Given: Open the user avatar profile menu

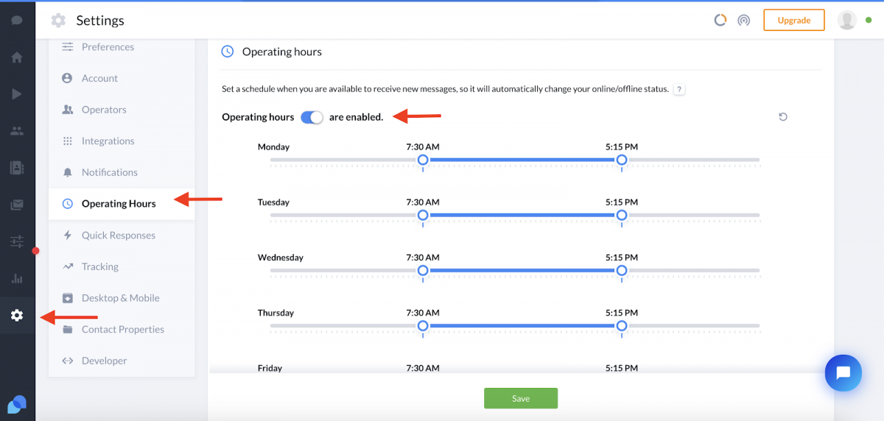Looking at the screenshot, I should (847, 20).
